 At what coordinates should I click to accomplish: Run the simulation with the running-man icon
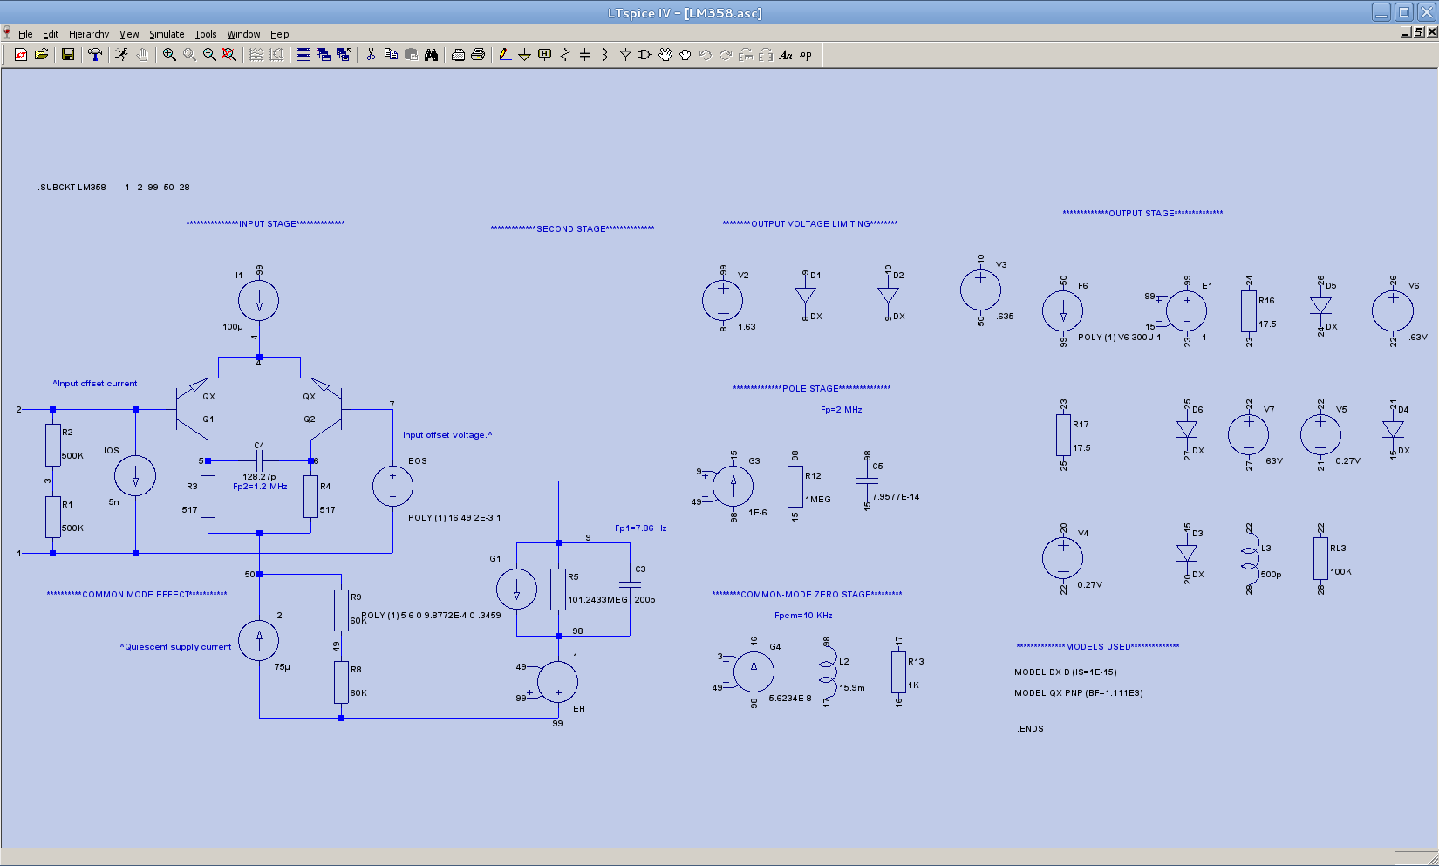122,55
